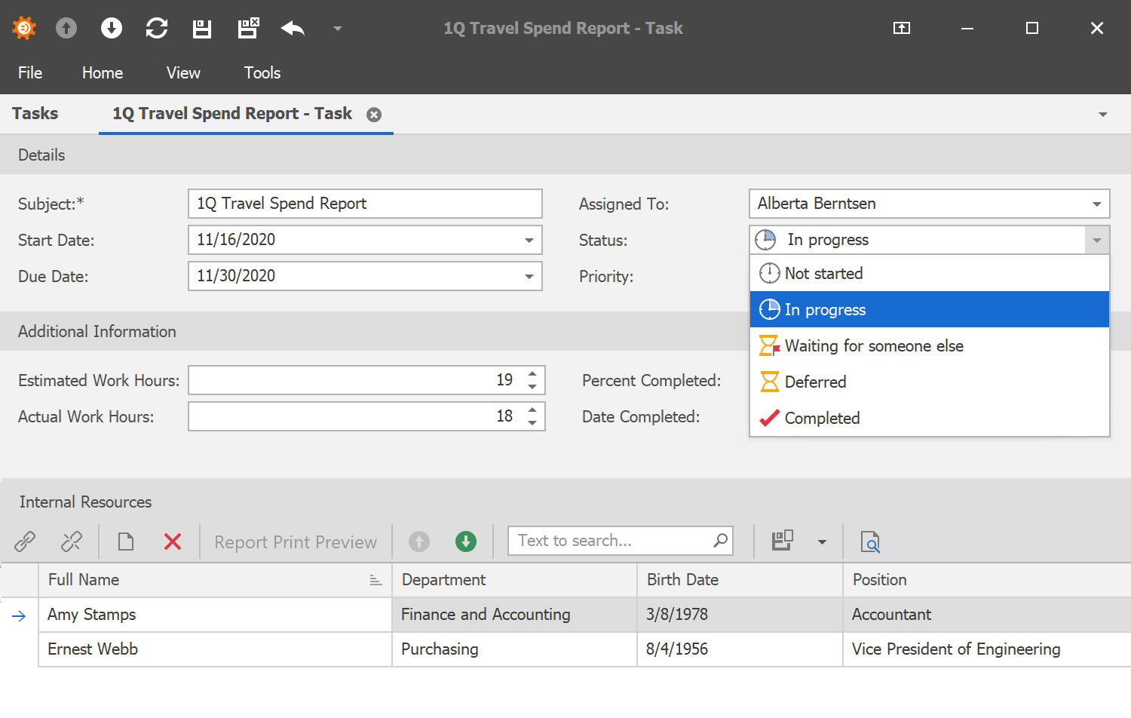The height and width of the screenshot is (718, 1131).
Task: Open the Due Date calendar dropdown
Action: [528, 276]
